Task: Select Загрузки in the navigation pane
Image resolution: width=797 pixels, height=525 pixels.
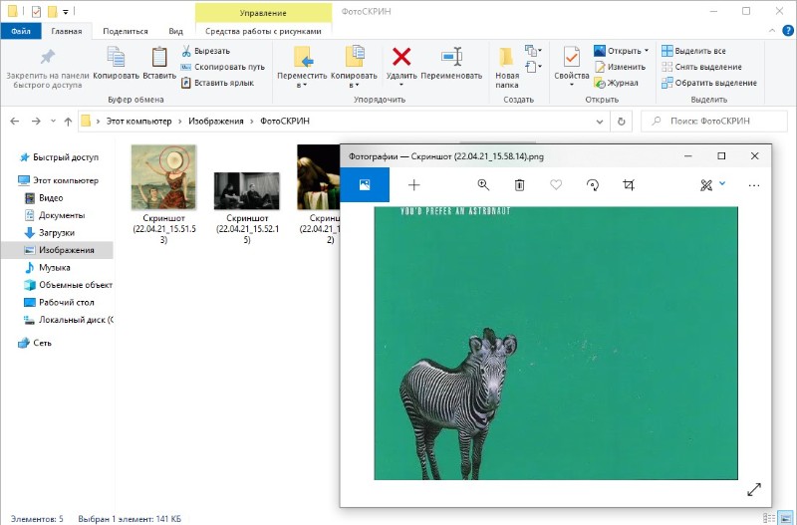Action: 57,232
